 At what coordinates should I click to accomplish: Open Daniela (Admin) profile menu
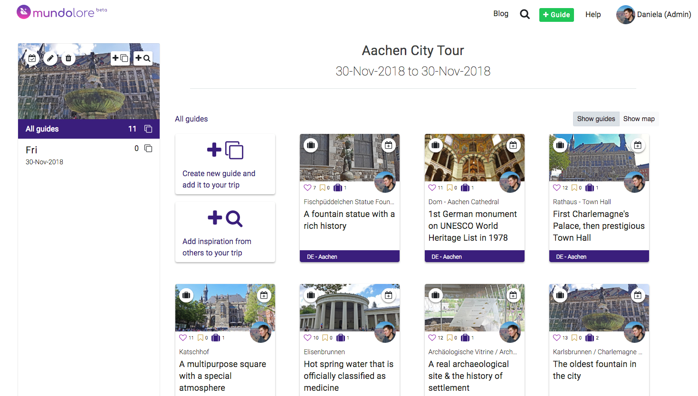coord(654,15)
